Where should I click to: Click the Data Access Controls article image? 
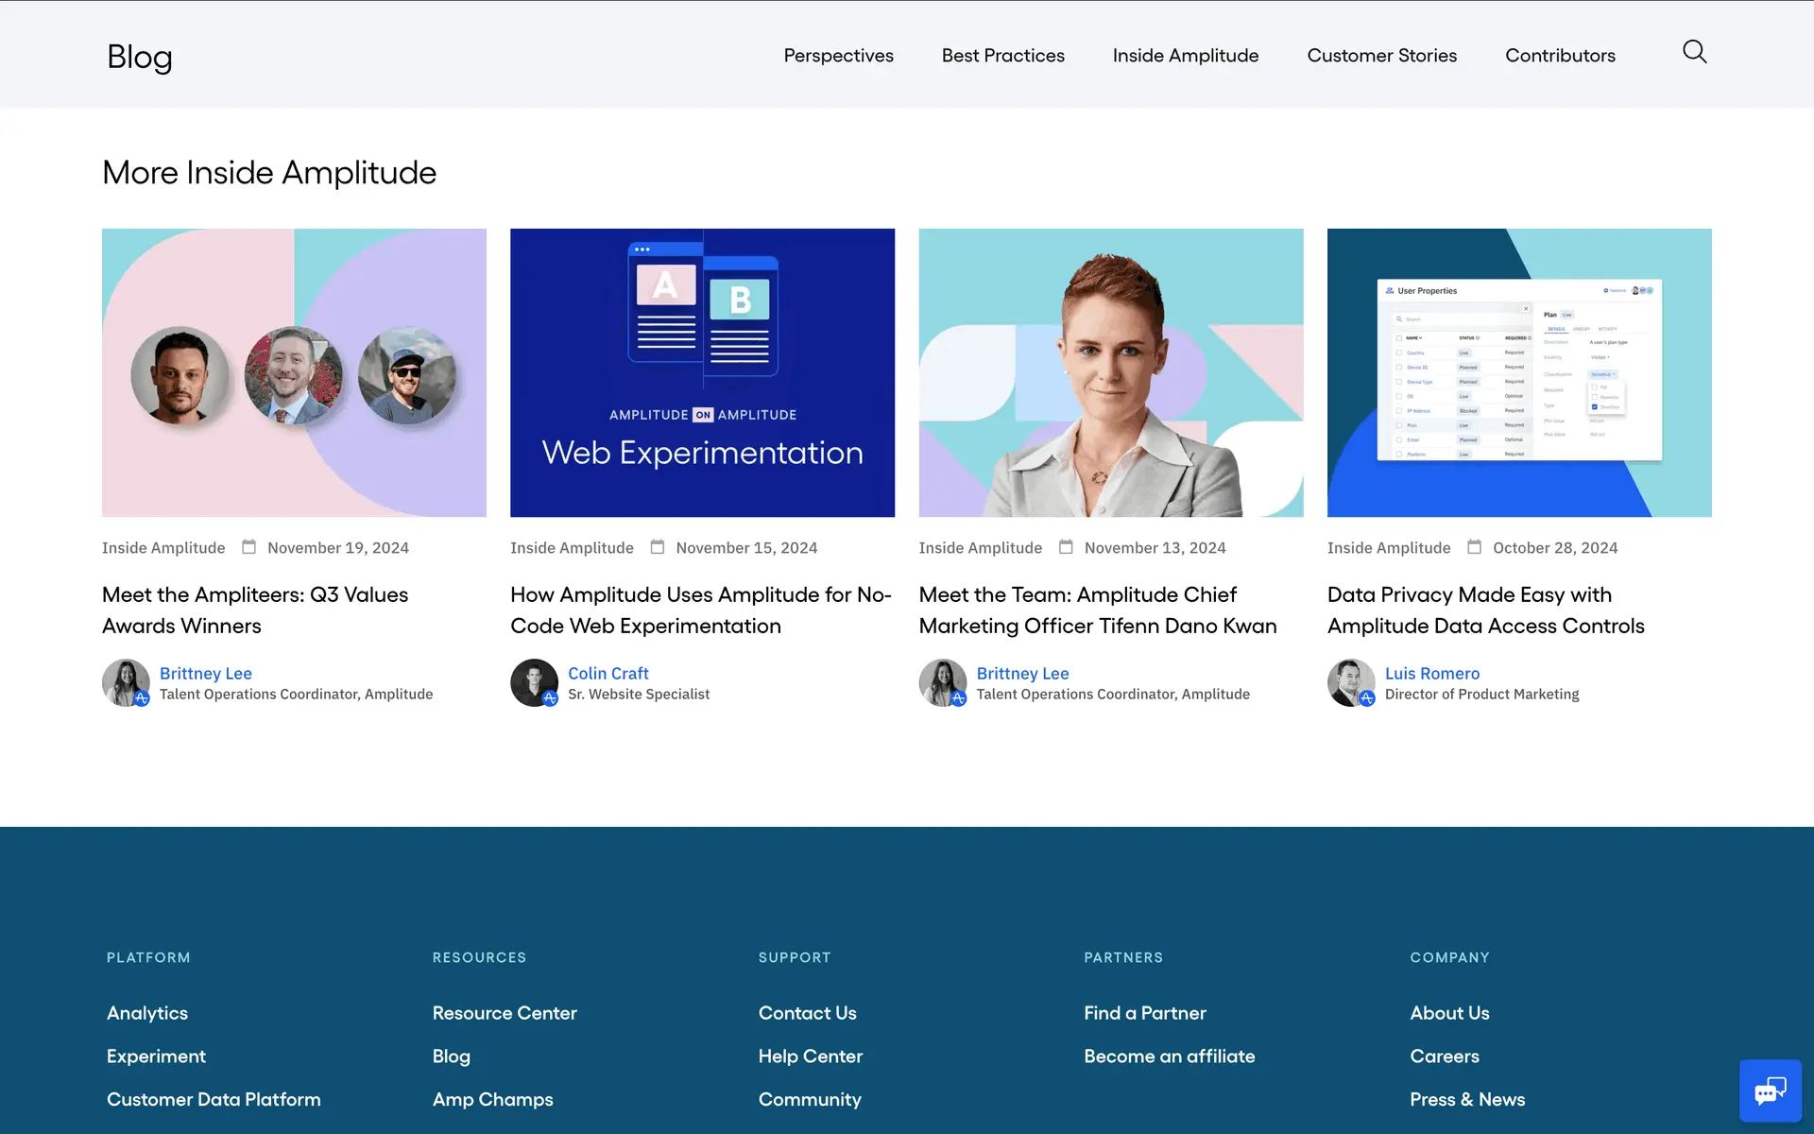tap(1518, 372)
